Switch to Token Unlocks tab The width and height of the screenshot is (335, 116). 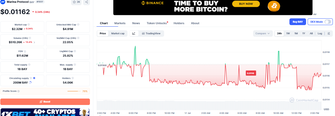pos(157,23)
